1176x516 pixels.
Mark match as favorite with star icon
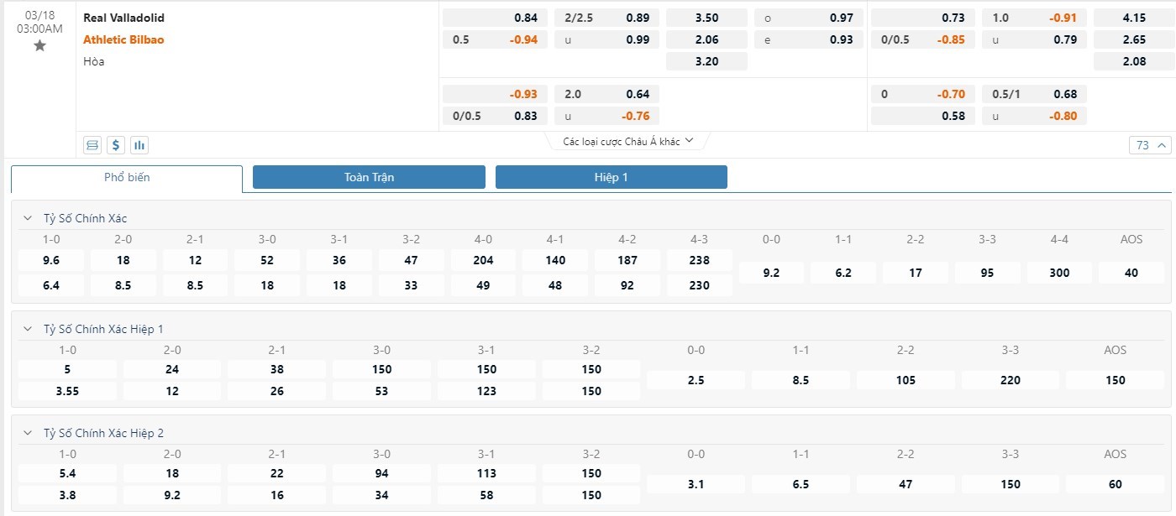[x=39, y=46]
